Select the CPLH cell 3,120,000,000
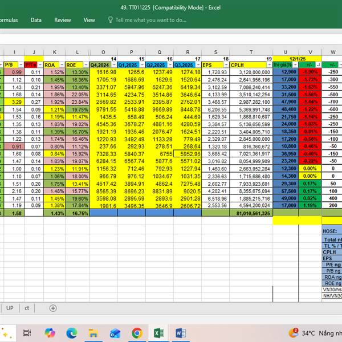342x342 pixels. 251,72
